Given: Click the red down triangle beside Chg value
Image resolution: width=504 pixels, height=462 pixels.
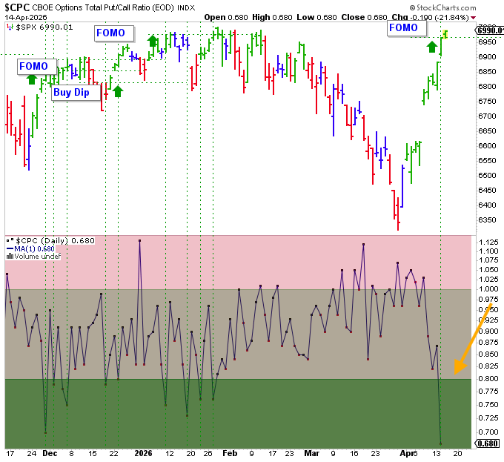Looking at the screenshot, I should pyautogui.click(x=473, y=18).
